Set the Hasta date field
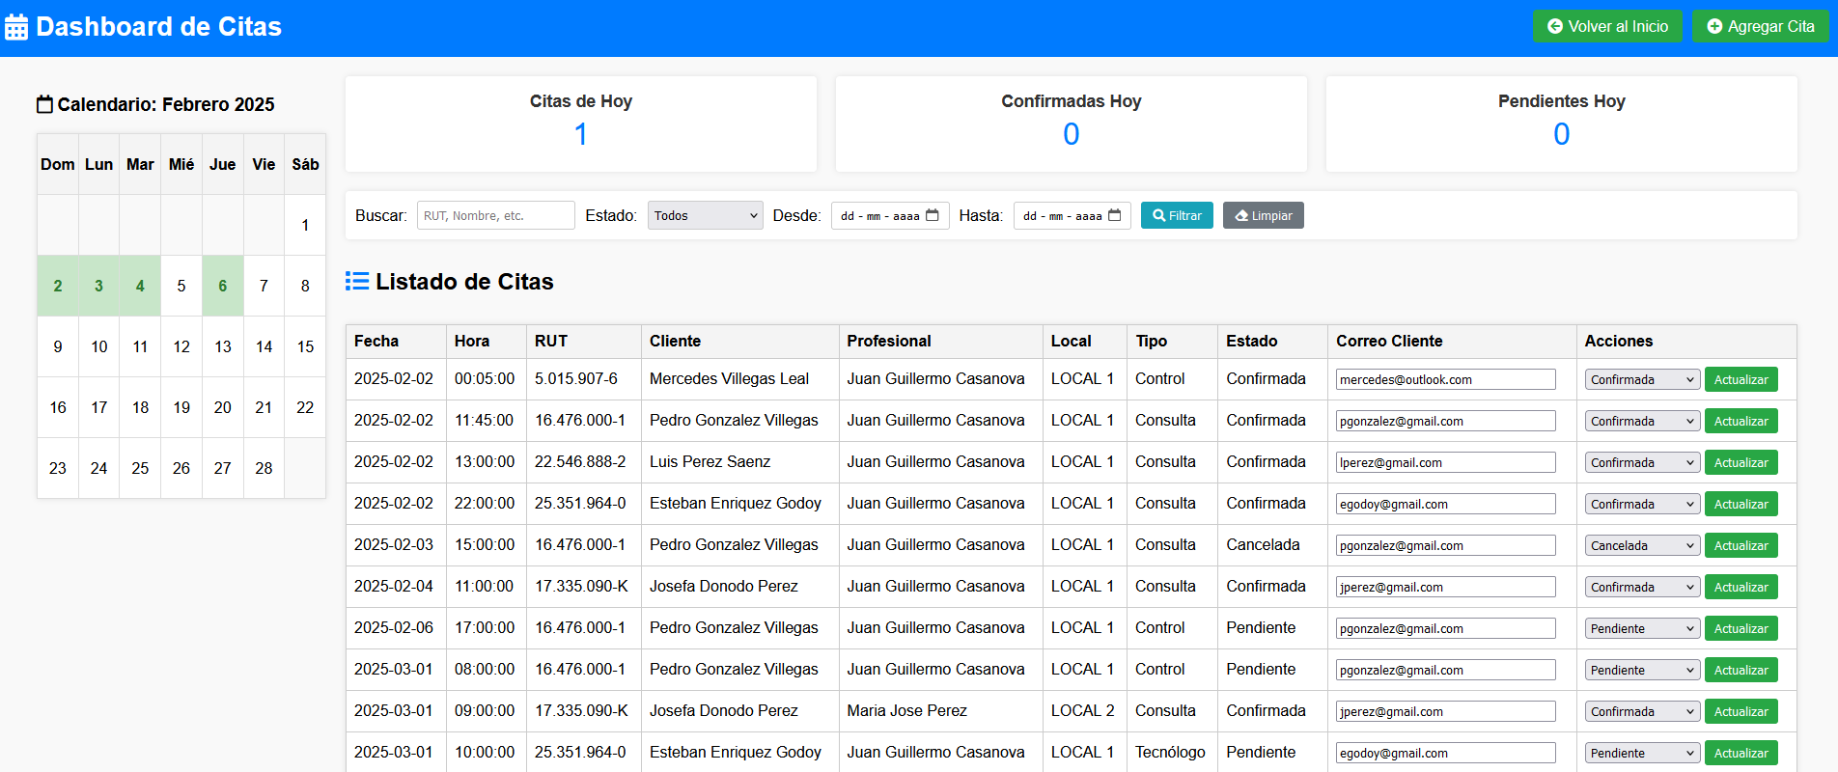1838x772 pixels. coord(1072,215)
